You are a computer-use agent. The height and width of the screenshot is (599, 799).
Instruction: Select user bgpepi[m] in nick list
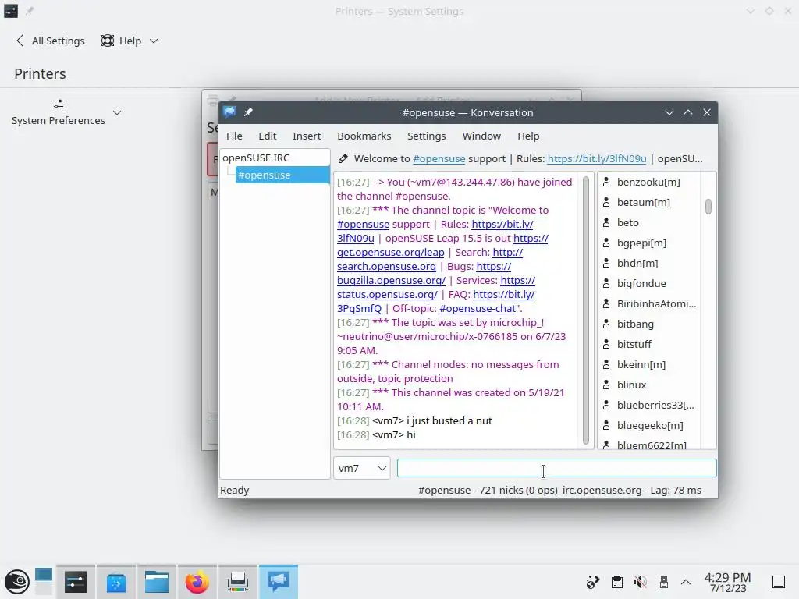pyautogui.click(x=641, y=243)
